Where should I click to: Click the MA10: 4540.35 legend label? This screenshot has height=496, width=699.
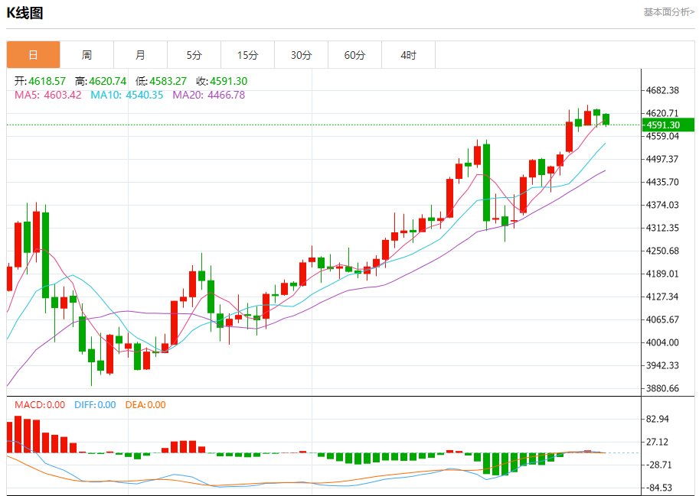[127, 95]
